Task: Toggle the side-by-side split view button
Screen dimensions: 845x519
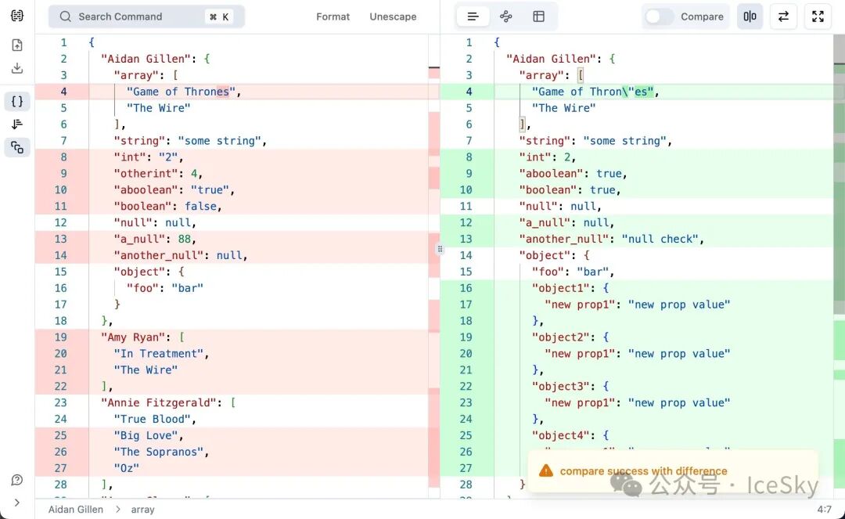Action: pos(750,16)
